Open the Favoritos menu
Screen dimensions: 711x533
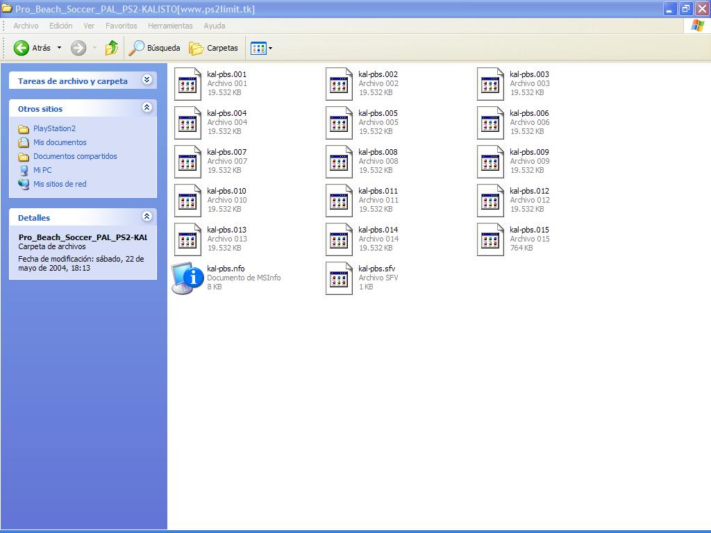(x=121, y=26)
